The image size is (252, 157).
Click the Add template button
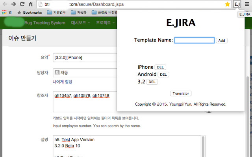221,40
